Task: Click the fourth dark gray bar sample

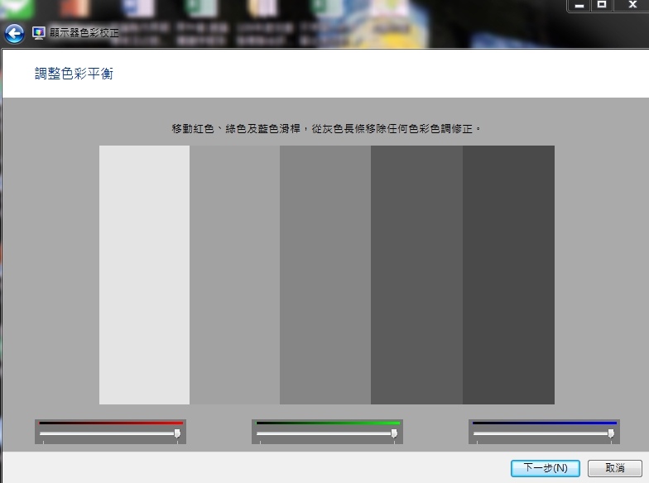Action: tap(417, 275)
